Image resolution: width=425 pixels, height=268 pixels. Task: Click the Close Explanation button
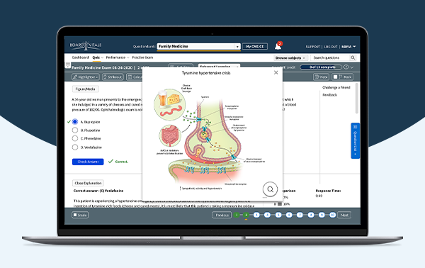pyautogui.click(x=88, y=183)
